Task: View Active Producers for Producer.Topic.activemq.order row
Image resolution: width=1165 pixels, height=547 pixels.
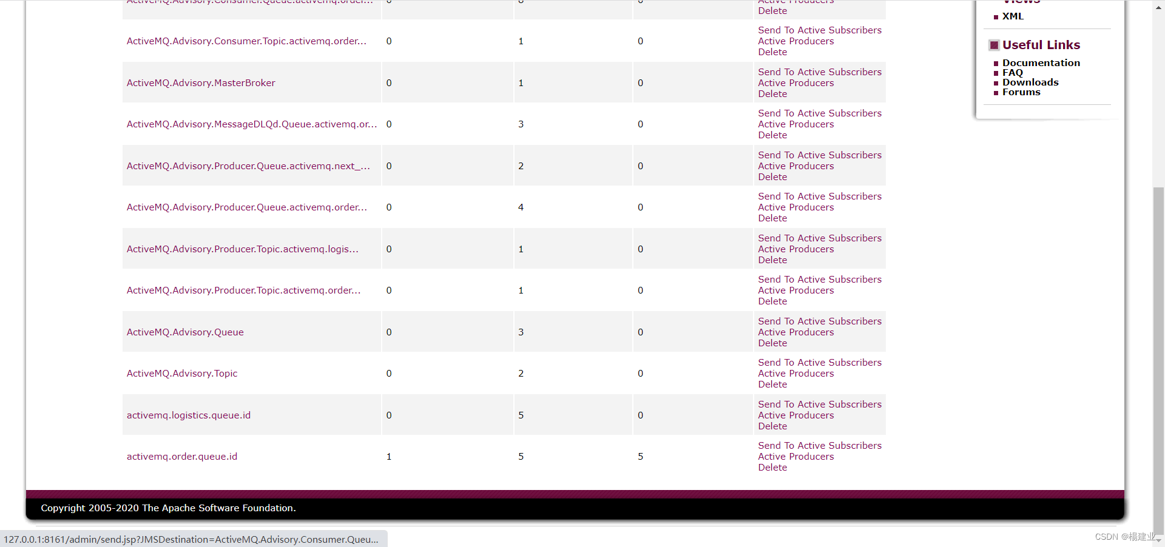Action: pyautogui.click(x=796, y=290)
